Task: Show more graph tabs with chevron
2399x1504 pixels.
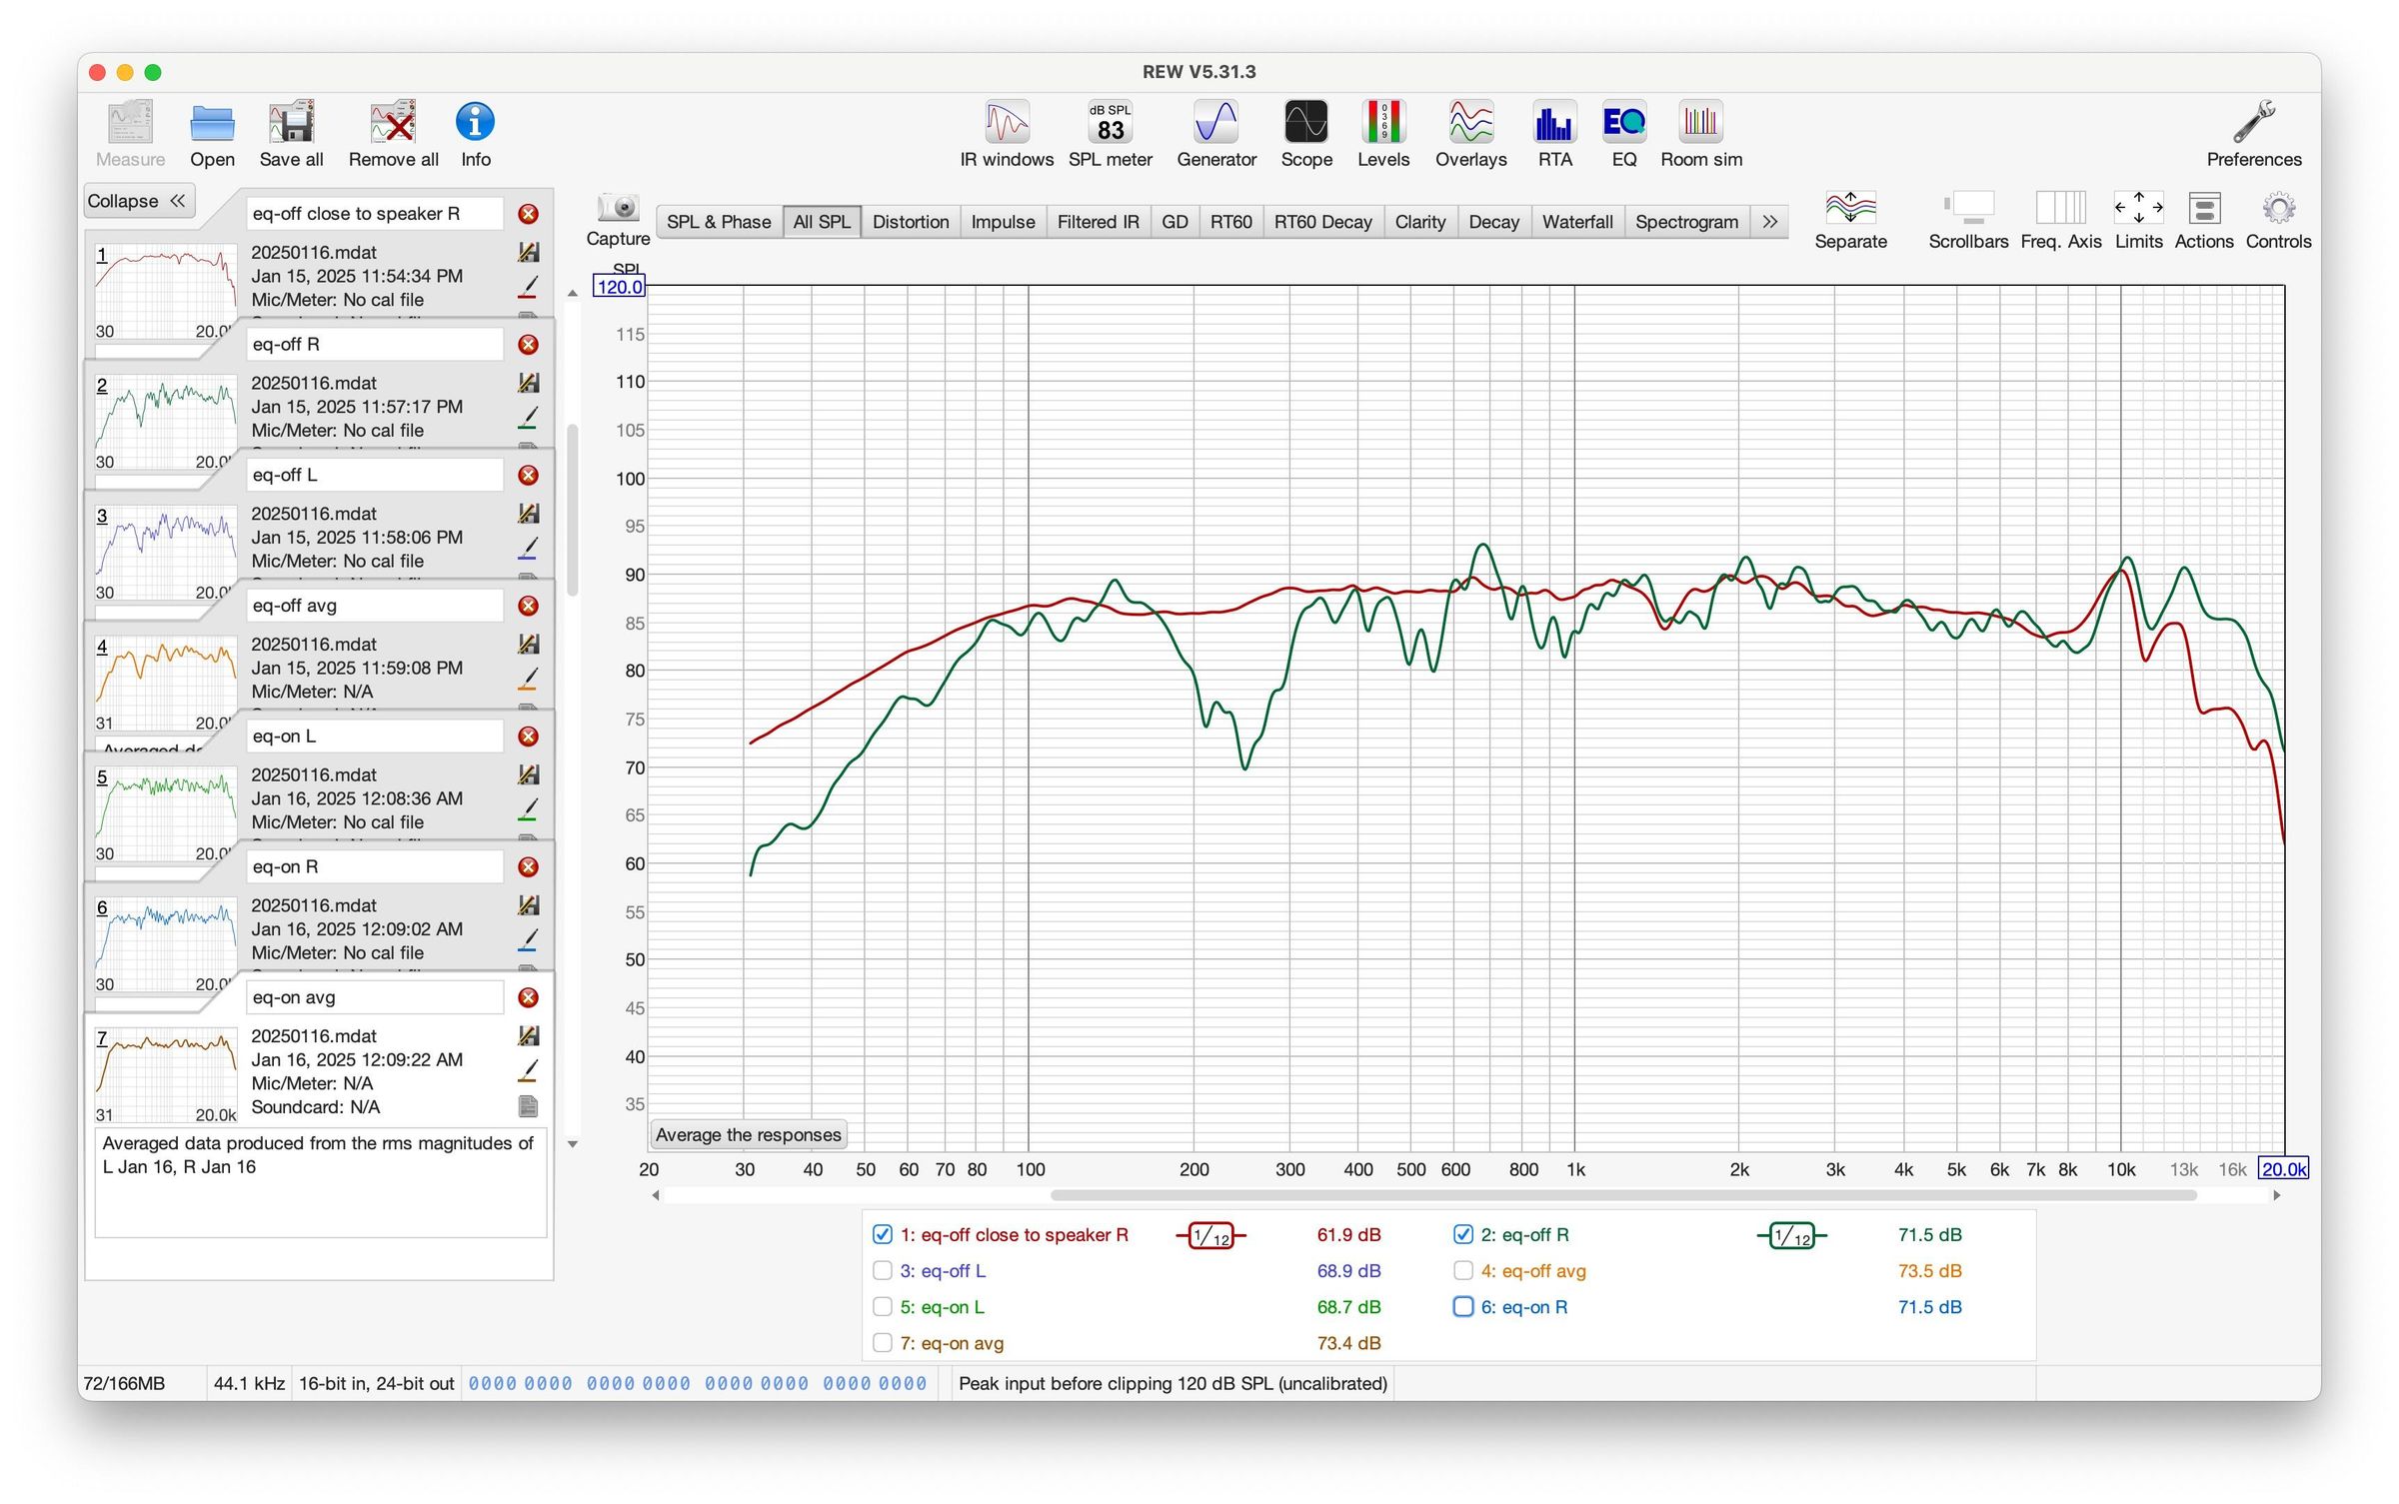Action: pyautogui.click(x=1769, y=222)
